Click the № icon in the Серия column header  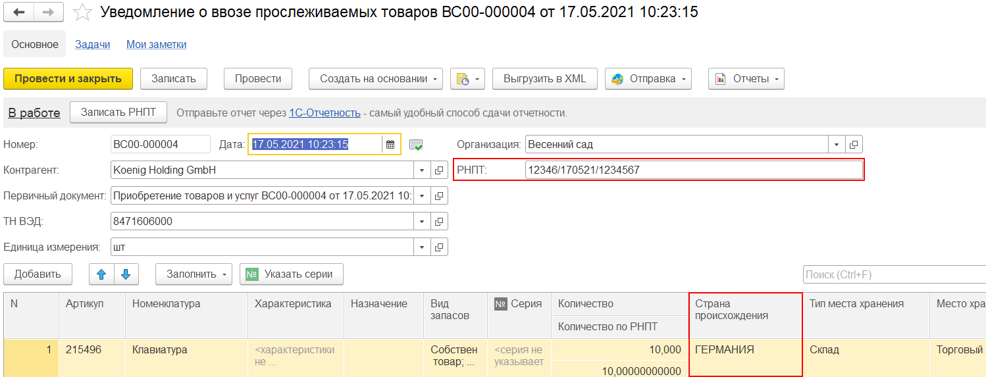501,303
